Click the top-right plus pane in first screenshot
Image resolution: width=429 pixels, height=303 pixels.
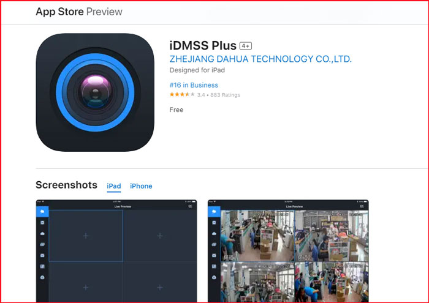pyautogui.click(x=160, y=236)
